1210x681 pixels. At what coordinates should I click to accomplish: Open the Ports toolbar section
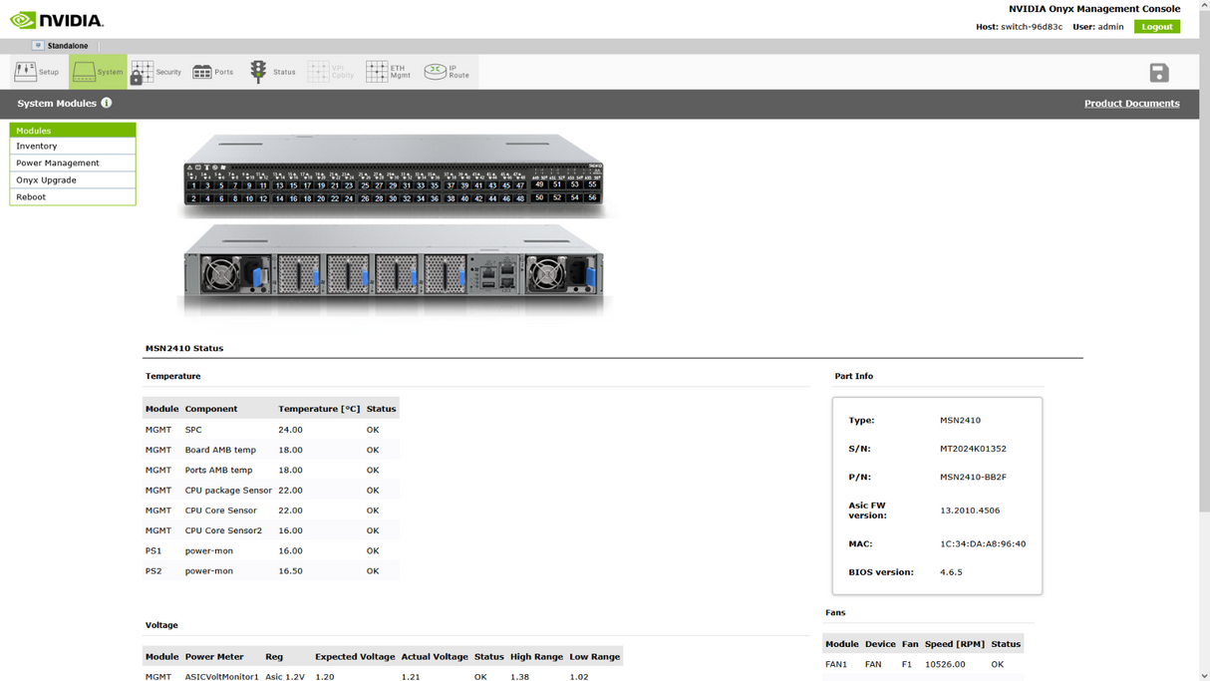[x=213, y=72]
